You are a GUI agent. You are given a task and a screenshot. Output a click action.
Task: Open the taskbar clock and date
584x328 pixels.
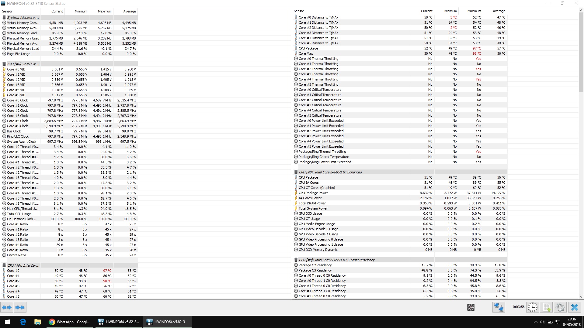click(572, 322)
